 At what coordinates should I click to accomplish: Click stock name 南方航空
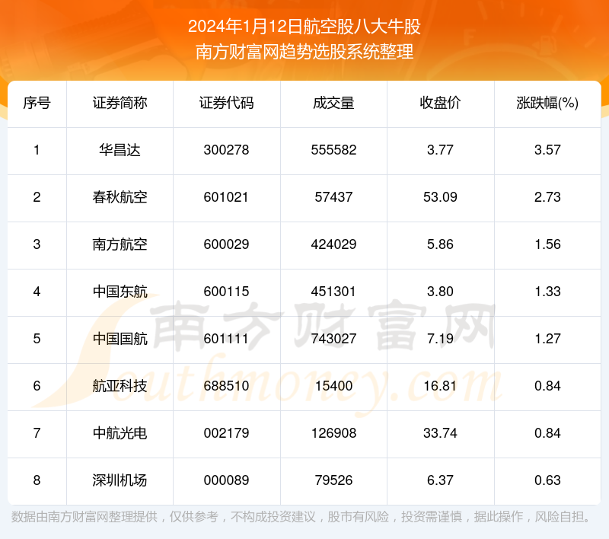point(120,244)
